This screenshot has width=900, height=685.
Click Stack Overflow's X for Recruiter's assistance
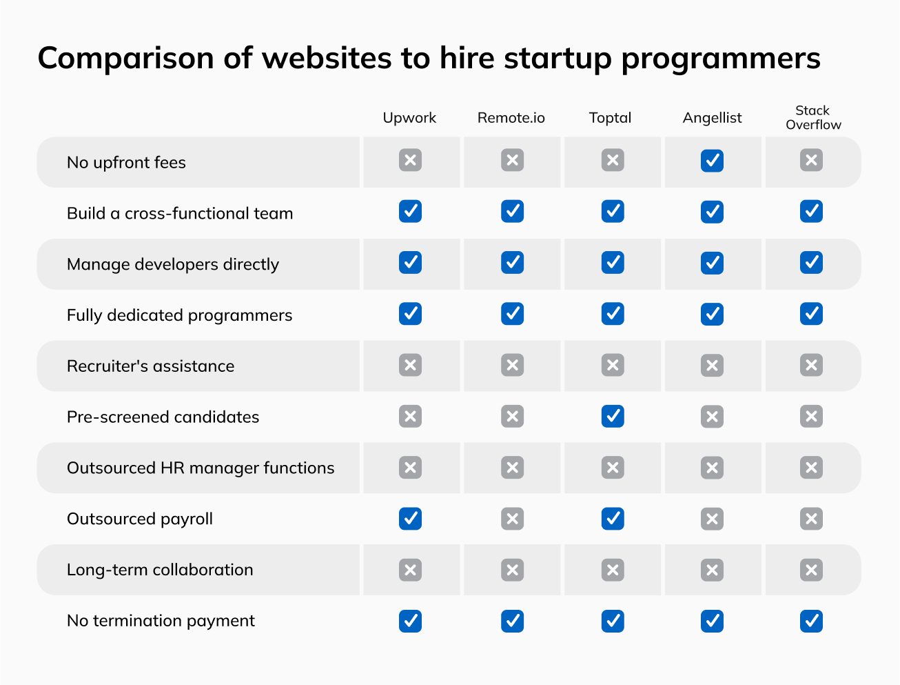pos(811,365)
